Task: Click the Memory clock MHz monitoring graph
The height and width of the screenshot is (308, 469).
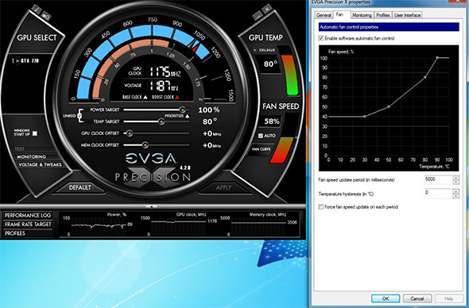Action: [258, 225]
